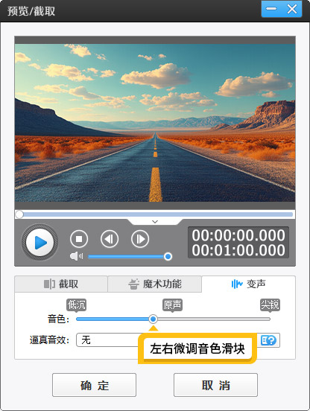Click the 确定 button

click(x=94, y=385)
